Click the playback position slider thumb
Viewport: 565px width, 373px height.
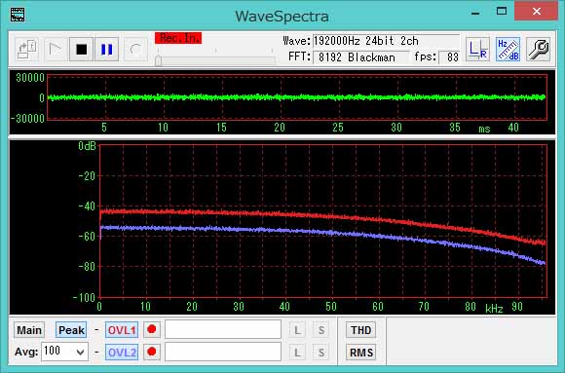158,61
